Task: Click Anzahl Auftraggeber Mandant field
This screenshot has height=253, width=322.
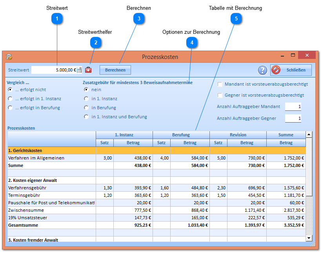Action: [293, 106]
